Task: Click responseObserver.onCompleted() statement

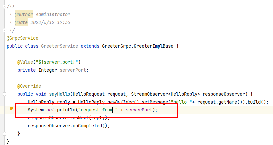Action: 69,126
